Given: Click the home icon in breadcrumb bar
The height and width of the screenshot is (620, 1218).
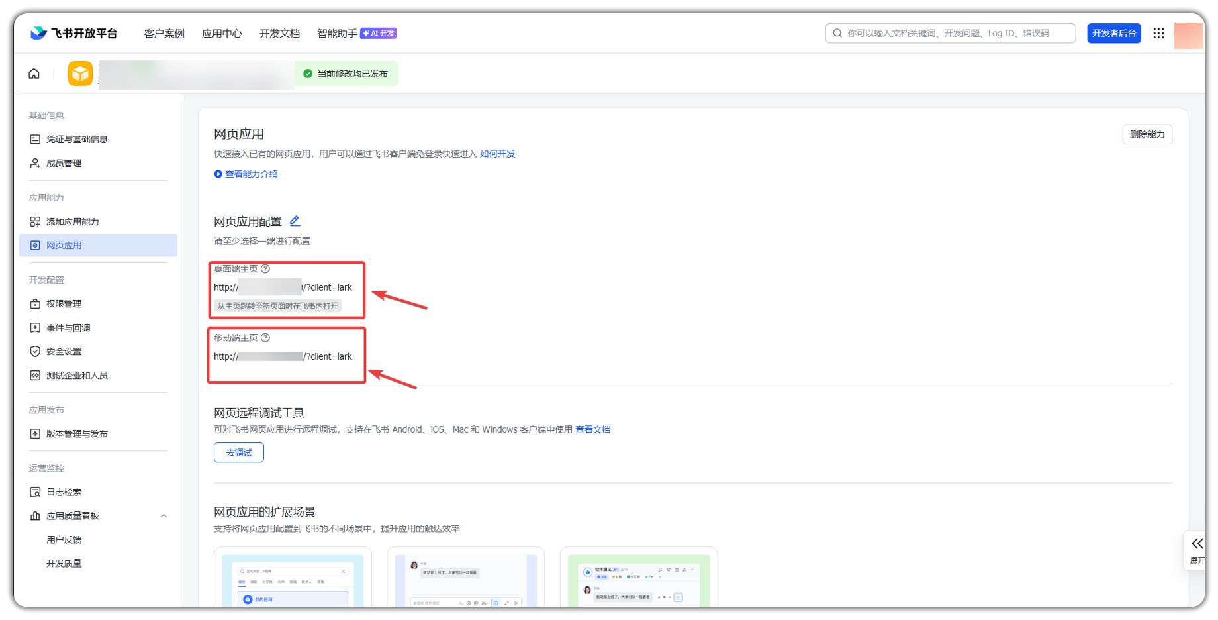Looking at the screenshot, I should click(34, 74).
